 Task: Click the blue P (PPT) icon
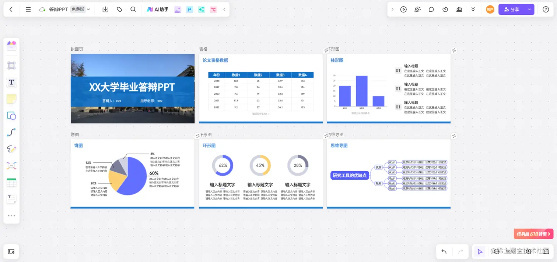click(190, 10)
